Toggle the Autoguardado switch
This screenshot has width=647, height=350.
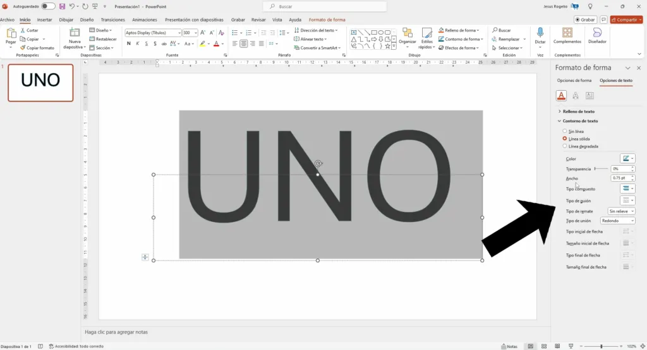click(x=48, y=6)
